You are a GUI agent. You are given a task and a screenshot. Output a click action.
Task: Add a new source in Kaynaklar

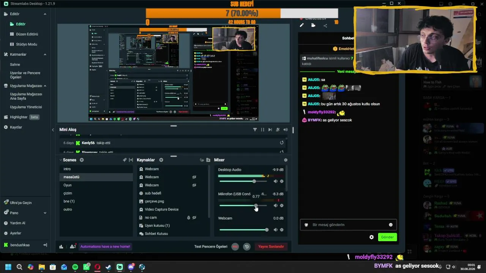(x=161, y=160)
